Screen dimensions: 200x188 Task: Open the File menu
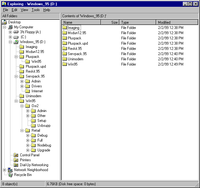click(x=6, y=10)
